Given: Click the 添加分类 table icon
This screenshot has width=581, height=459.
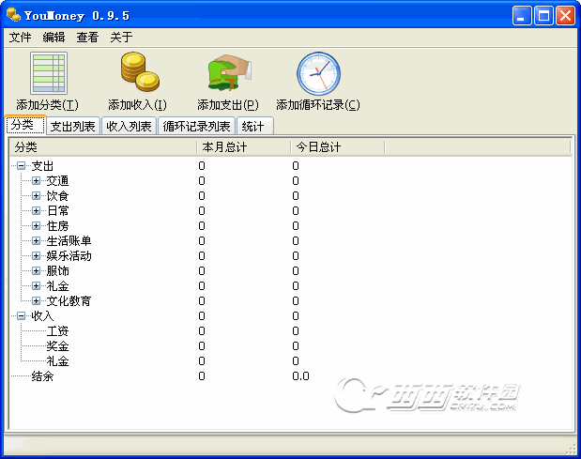Looking at the screenshot, I should click(x=49, y=73).
